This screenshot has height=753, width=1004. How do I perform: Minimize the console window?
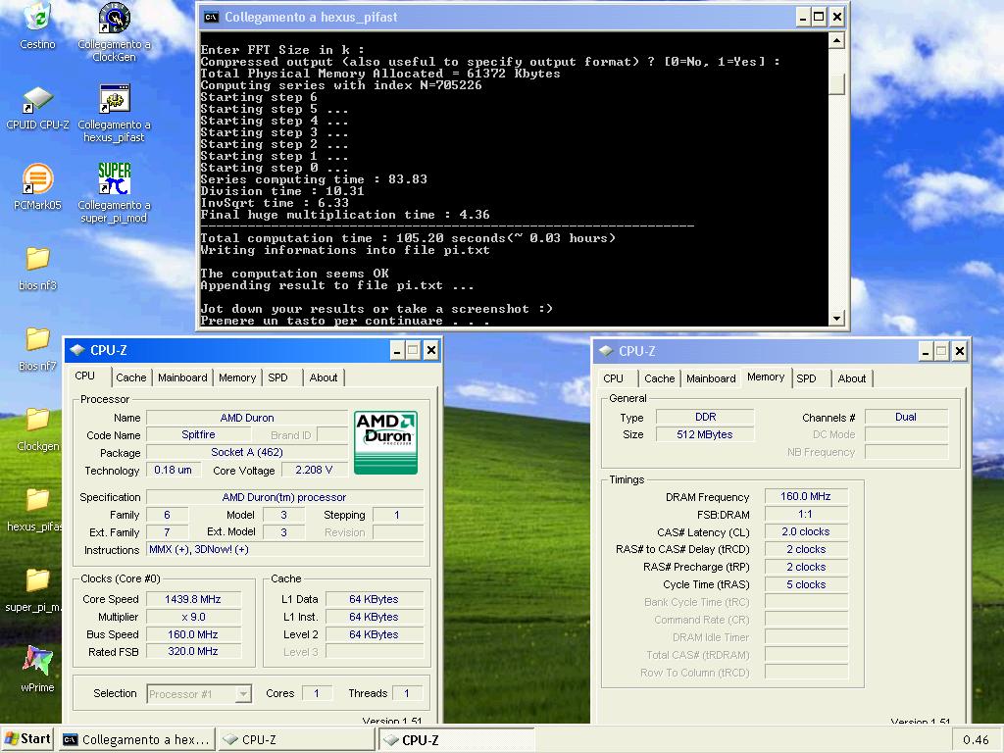803,18
